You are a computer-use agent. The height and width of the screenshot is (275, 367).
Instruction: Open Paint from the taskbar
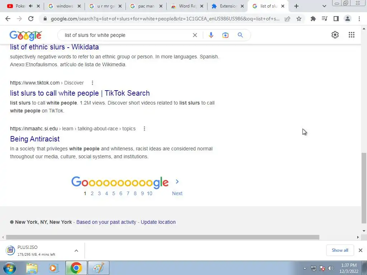(x=99, y=268)
